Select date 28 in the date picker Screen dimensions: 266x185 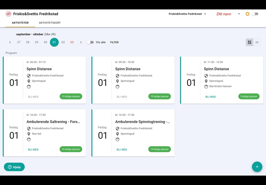pos(28,42)
